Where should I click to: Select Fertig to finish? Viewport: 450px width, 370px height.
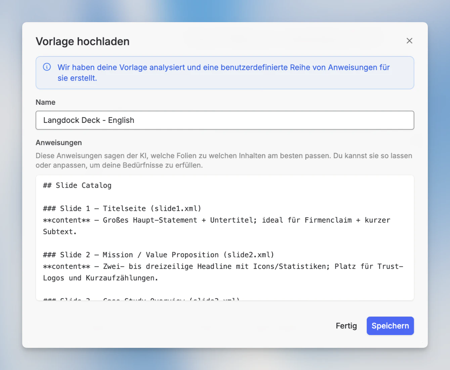(x=346, y=326)
